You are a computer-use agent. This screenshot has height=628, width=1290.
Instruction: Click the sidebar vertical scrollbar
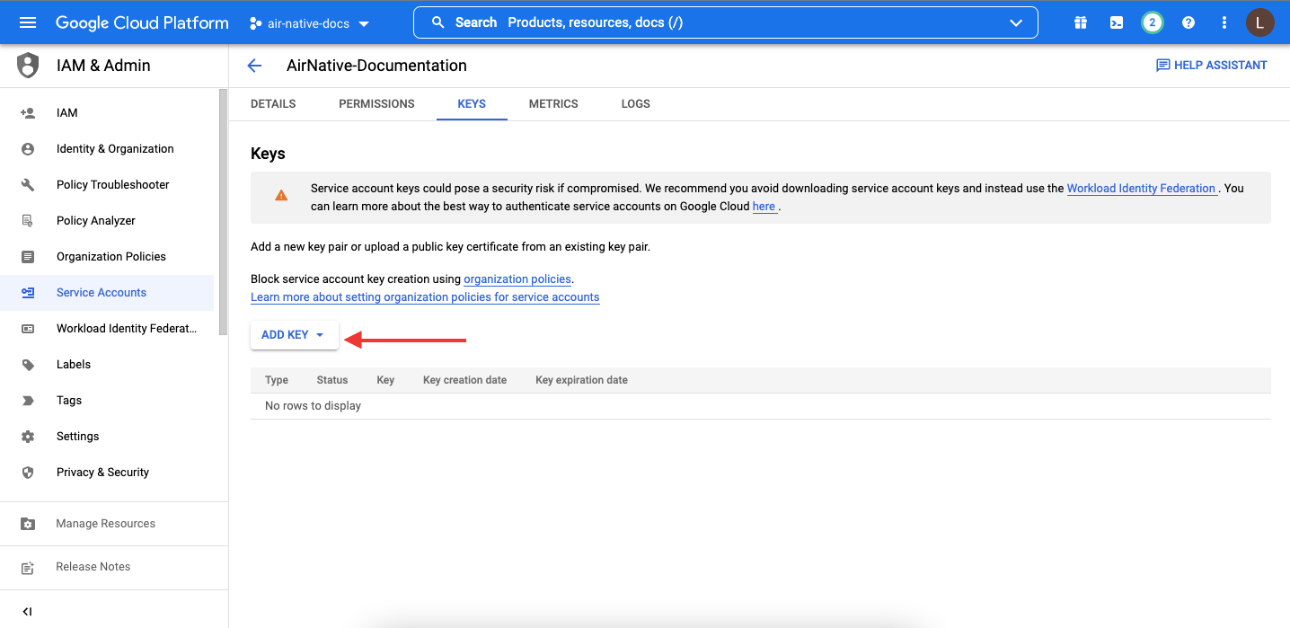(x=224, y=212)
